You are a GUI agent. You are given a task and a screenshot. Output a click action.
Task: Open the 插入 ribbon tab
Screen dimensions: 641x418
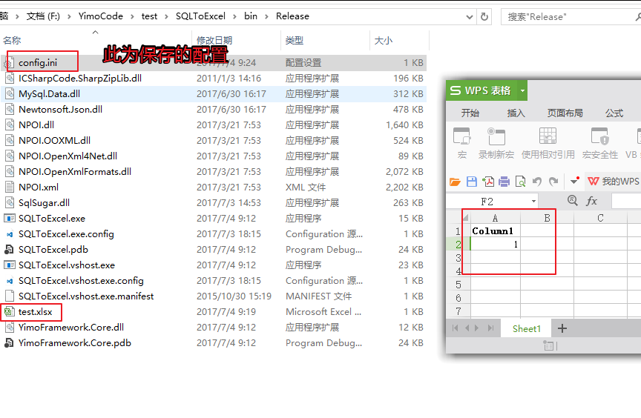point(516,113)
